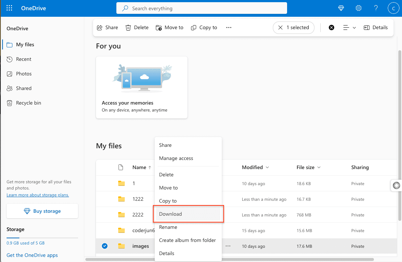Image resolution: width=402 pixels, height=262 pixels.
Task: Sort by Name column header
Action: coord(142,167)
